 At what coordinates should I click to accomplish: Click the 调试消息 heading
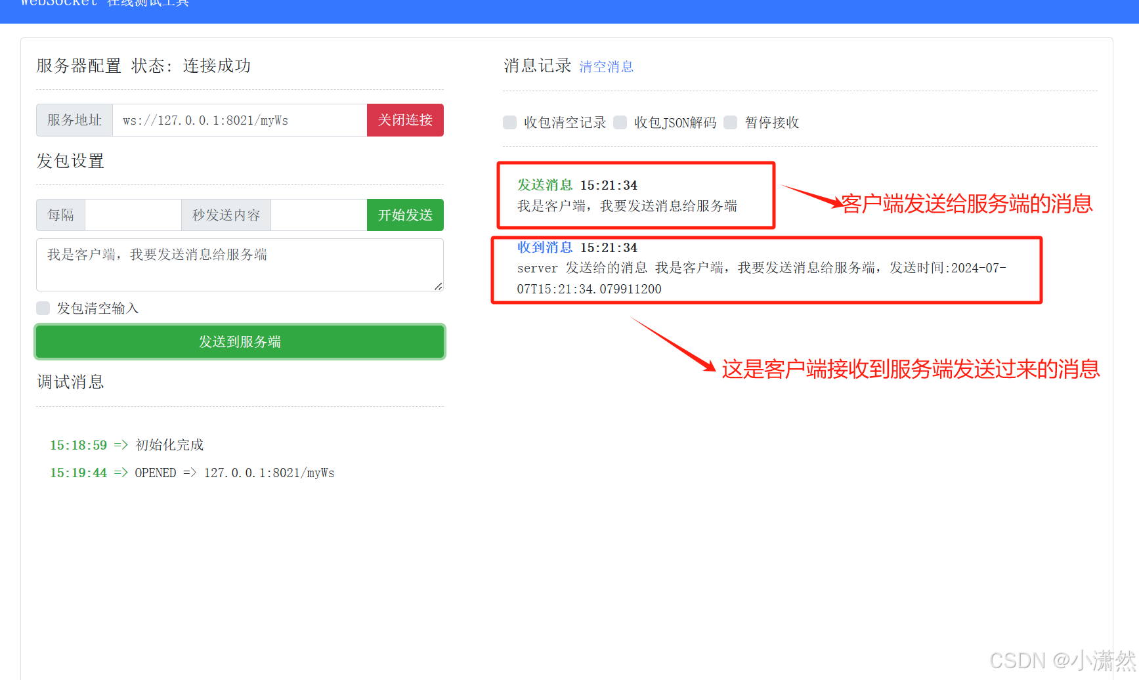click(70, 382)
